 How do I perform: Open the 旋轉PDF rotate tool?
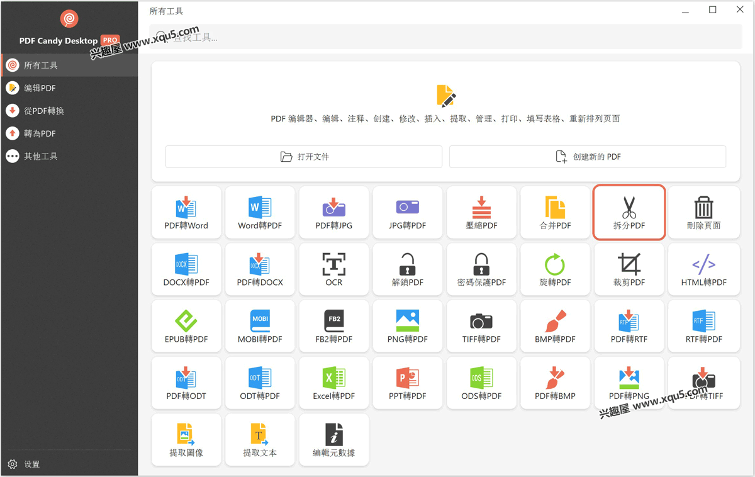pyautogui.click(x=556, y=269)
